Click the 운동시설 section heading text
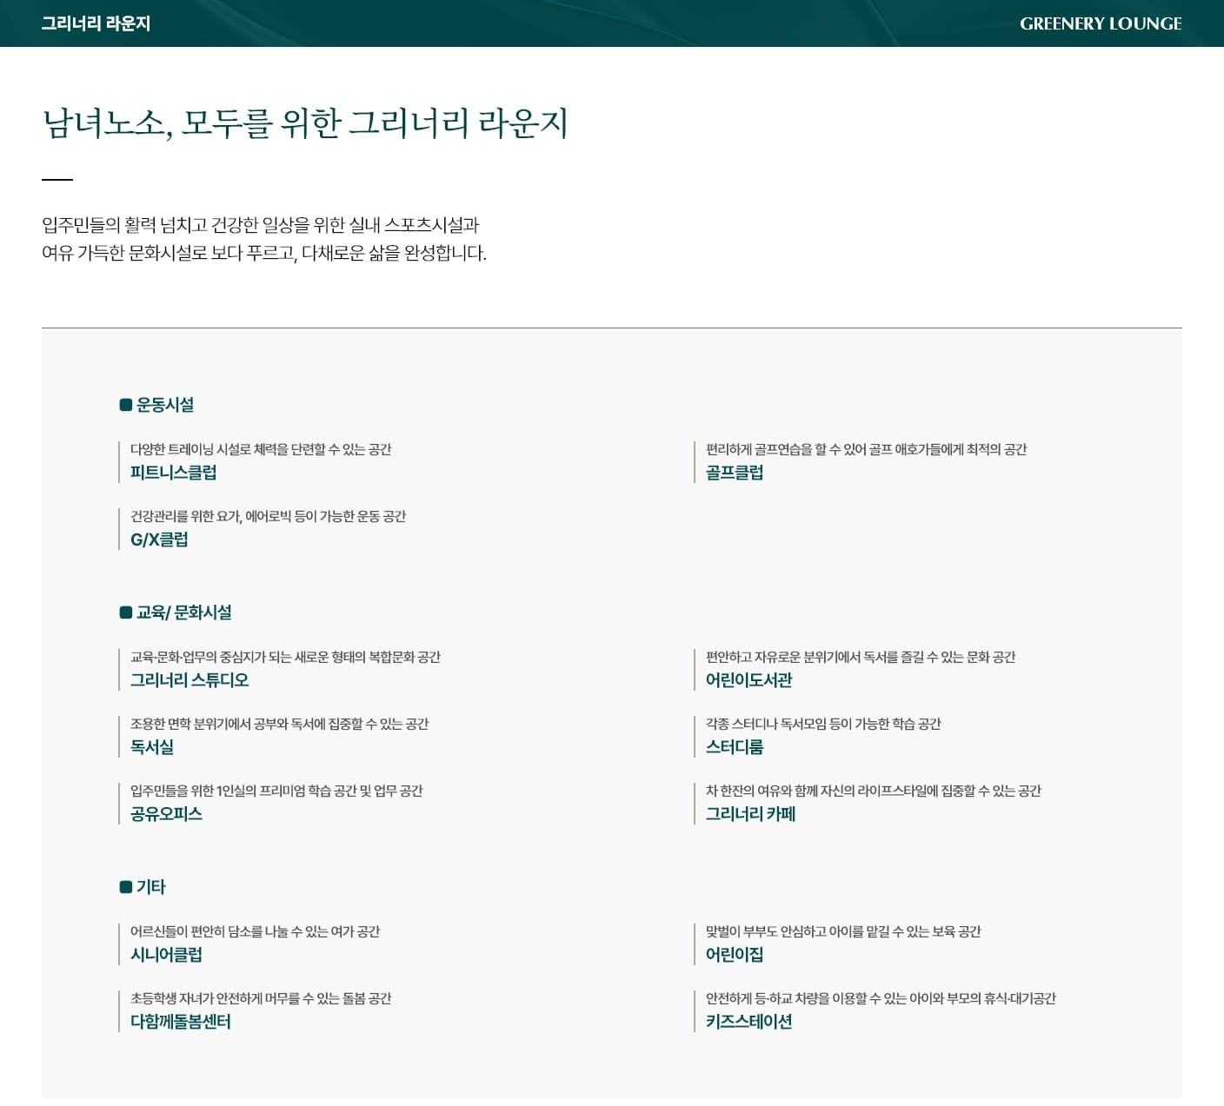1224x1106 pixels. pos(165,405)
